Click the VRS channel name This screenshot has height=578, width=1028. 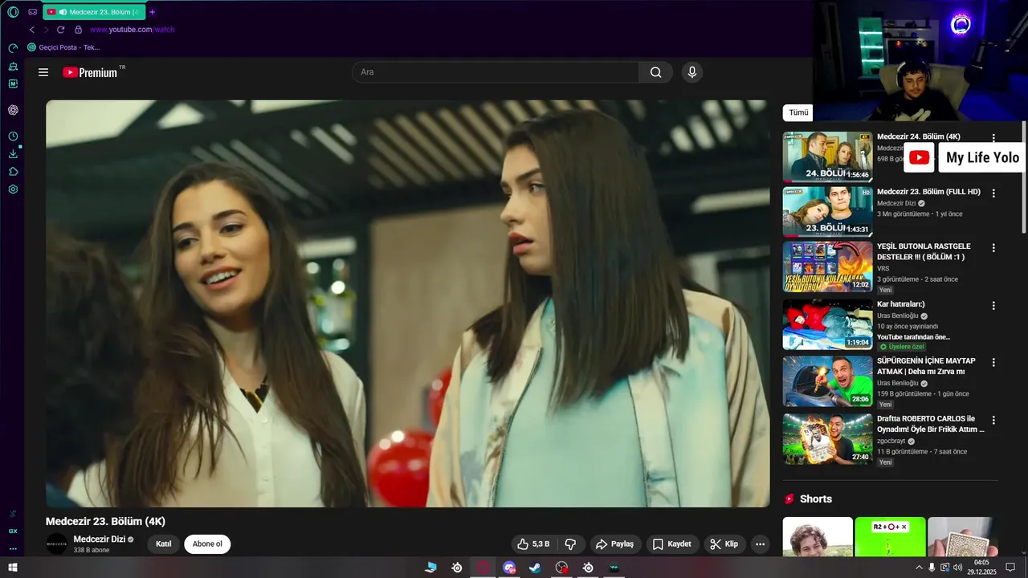(x=883, y=268)
